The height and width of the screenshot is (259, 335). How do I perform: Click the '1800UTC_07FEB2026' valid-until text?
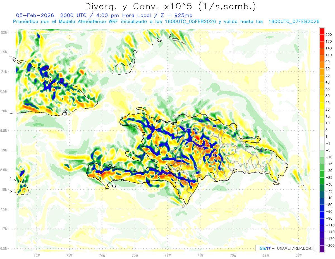(294, 22)
